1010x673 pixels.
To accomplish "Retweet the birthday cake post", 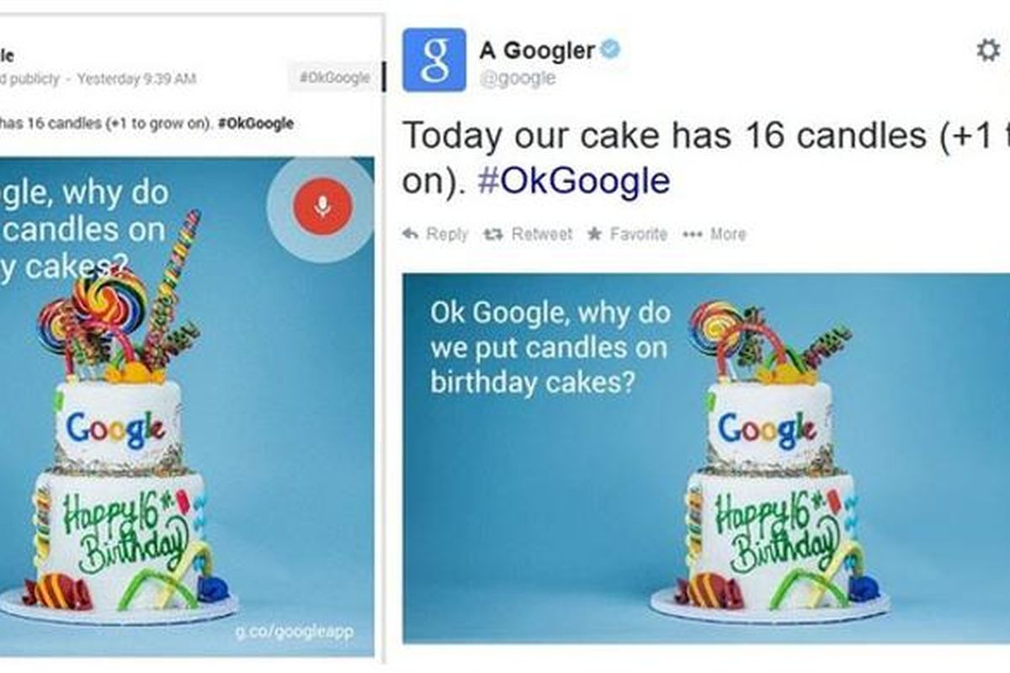I will pos(528,234).
